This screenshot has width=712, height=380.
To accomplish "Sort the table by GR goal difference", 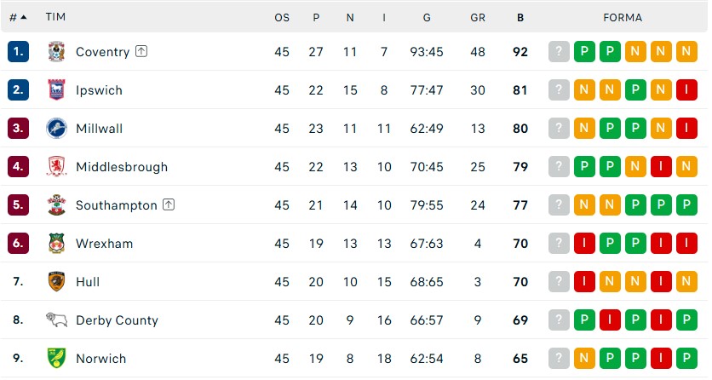I will (x=478, y=17).
